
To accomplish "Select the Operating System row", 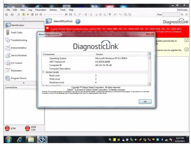I will [95, 58].
